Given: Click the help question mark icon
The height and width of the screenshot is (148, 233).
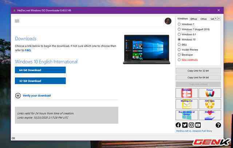Looking at the screenshot, I should click(218, 125).
